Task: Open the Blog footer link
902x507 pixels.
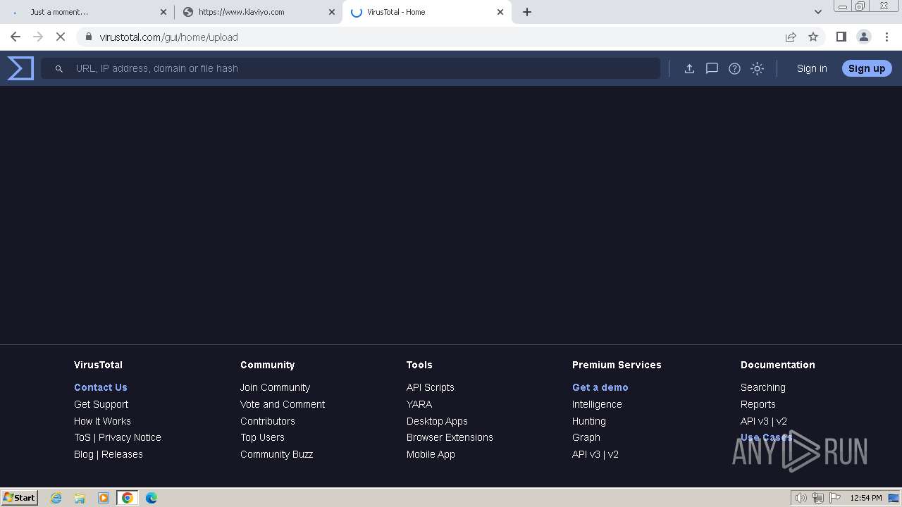Action: (x=84, y=454)
